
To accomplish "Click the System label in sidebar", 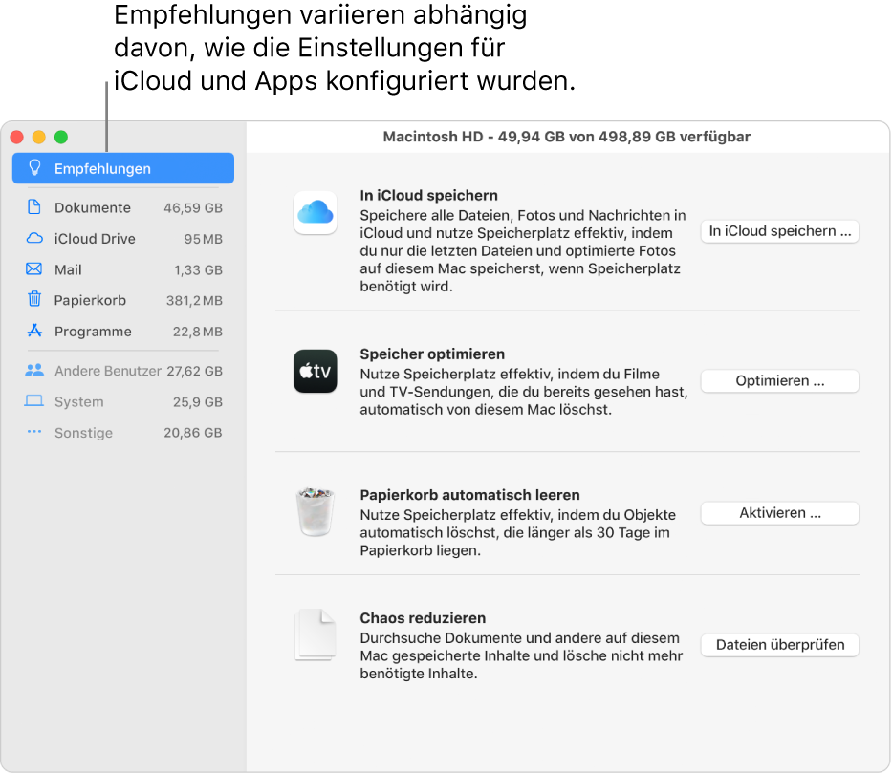I will click(x=78, y=402).
